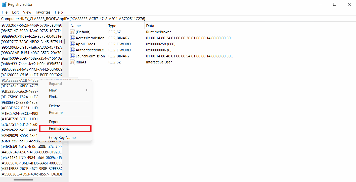The height and width of the screenshot is (182, 356).
Task: Select the (Default) value name
Action: click(x=83, y=32)
